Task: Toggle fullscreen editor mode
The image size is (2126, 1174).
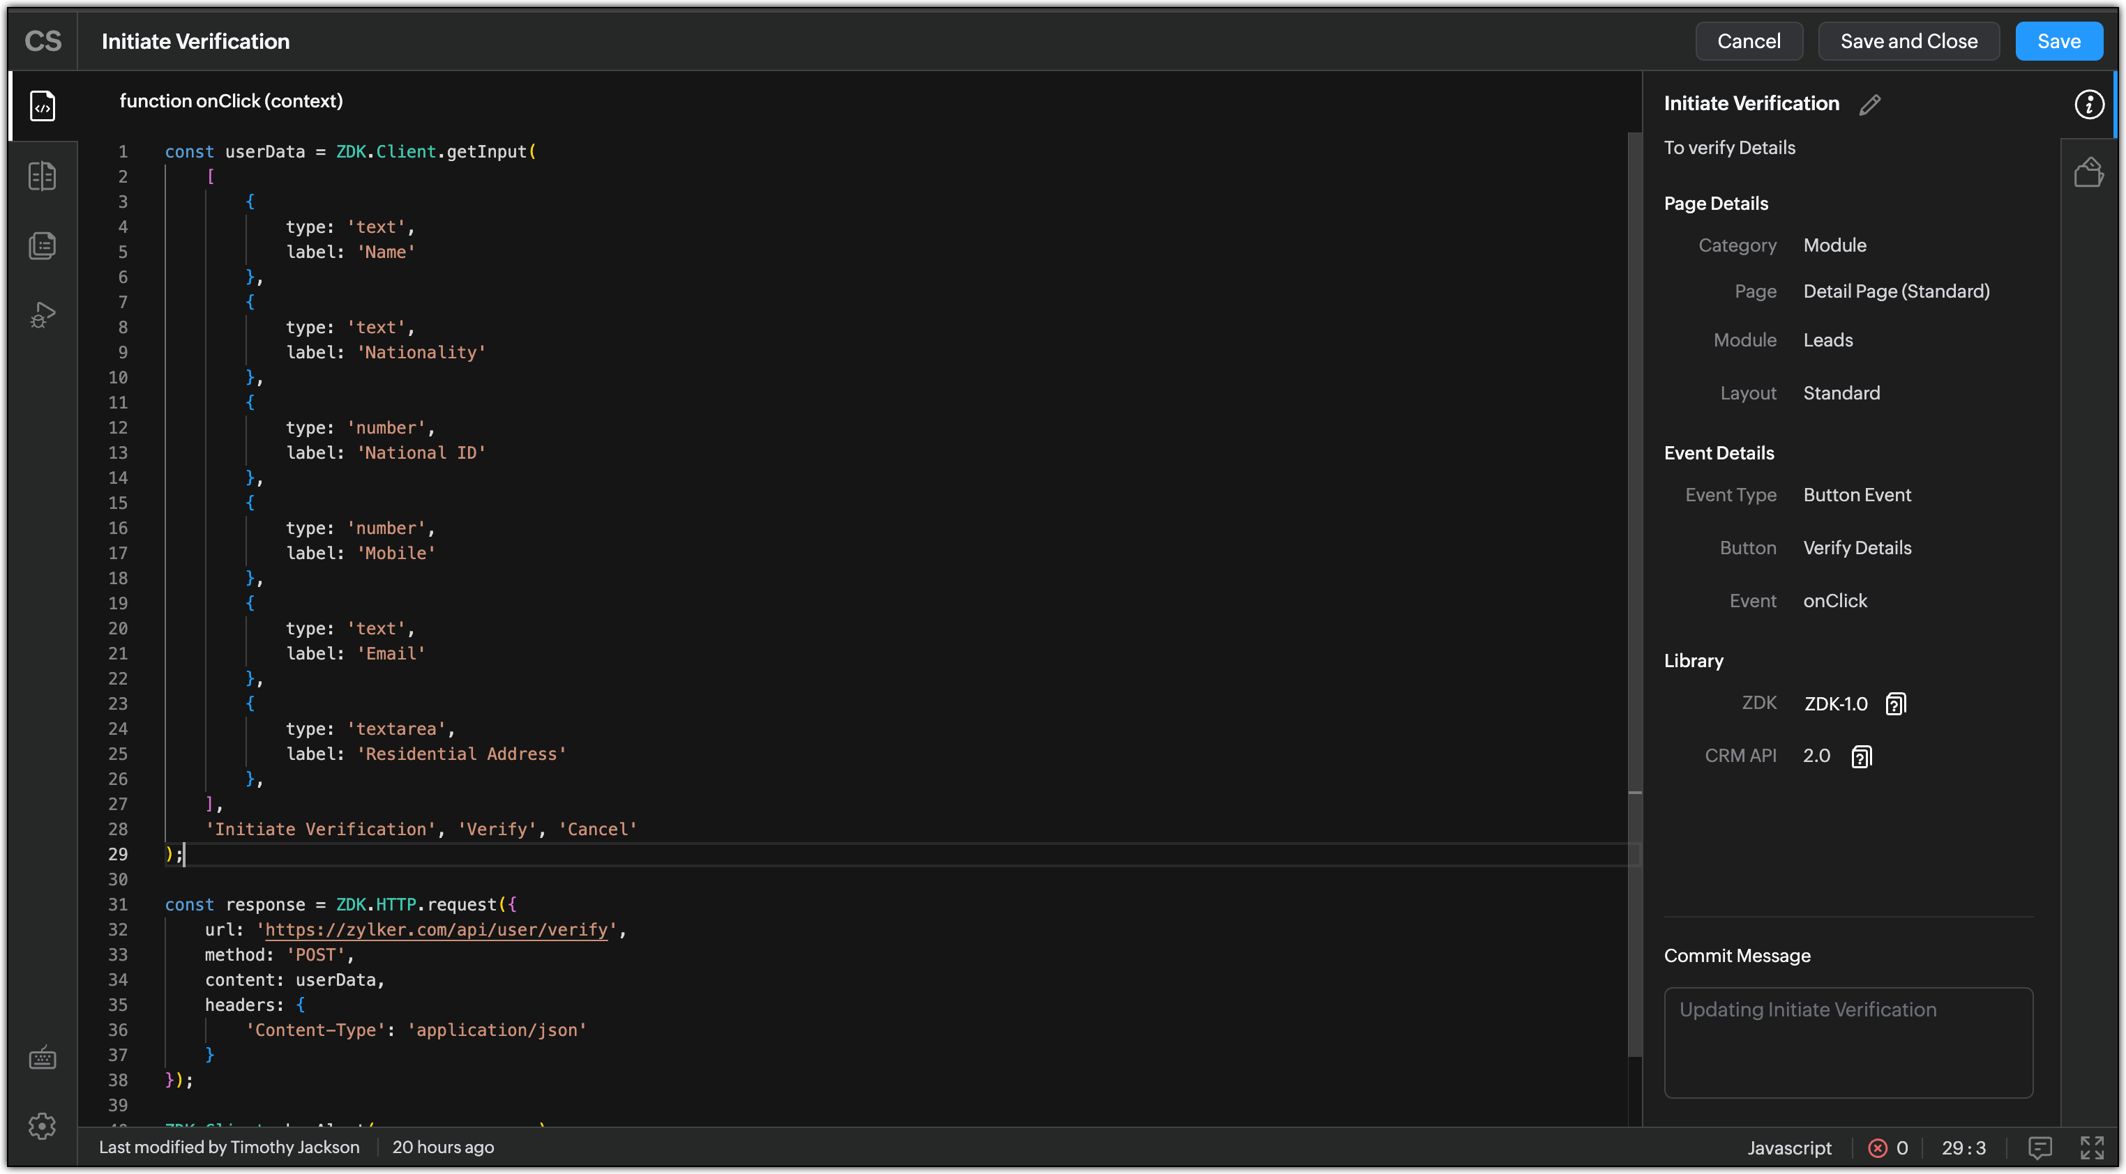Action: (2091, 1148)
